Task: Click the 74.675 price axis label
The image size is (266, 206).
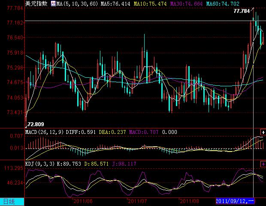Action: pos(15,82)
